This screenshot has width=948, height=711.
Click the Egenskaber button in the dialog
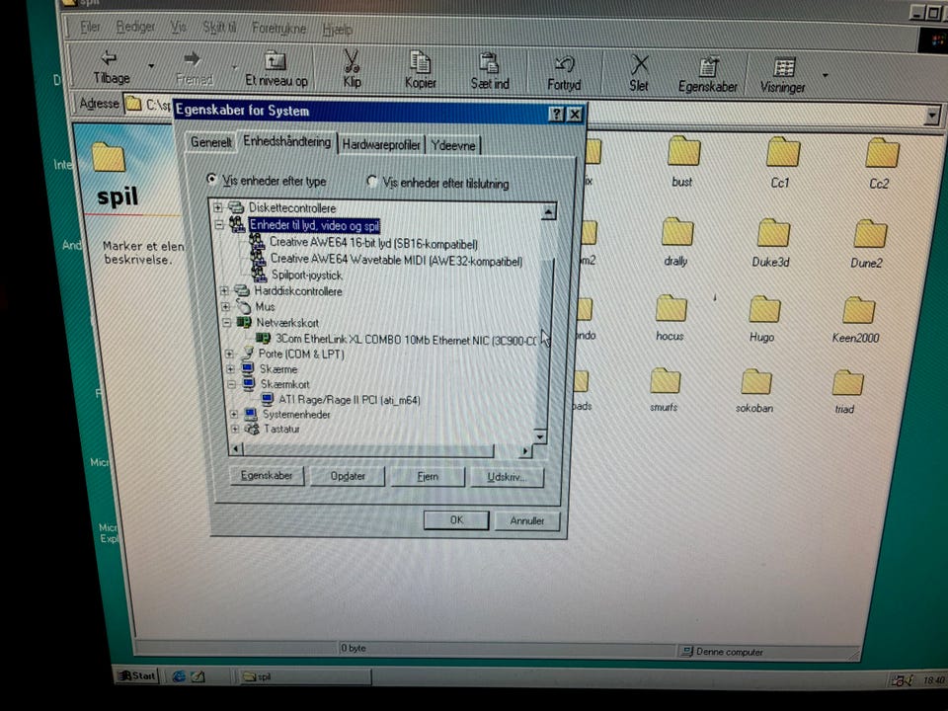267,475
